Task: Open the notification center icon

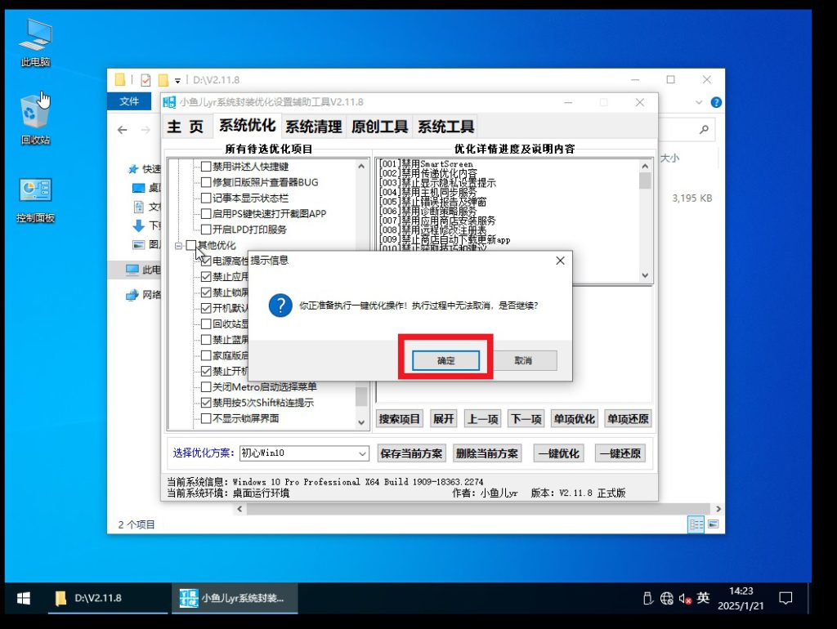Action: click(785, 598)
